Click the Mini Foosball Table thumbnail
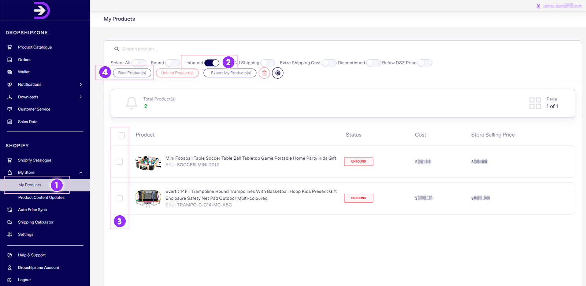The image size is (586, 286). [148, 162]
